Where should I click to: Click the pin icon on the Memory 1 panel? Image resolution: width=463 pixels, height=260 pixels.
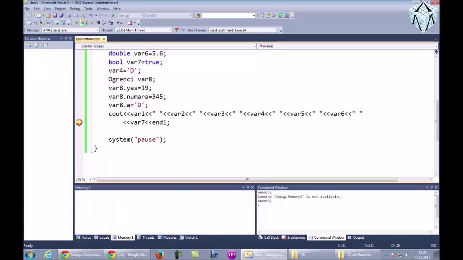(x=248, y=187)
